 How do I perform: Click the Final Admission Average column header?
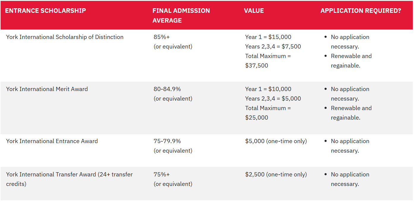[x=181, y=15]
